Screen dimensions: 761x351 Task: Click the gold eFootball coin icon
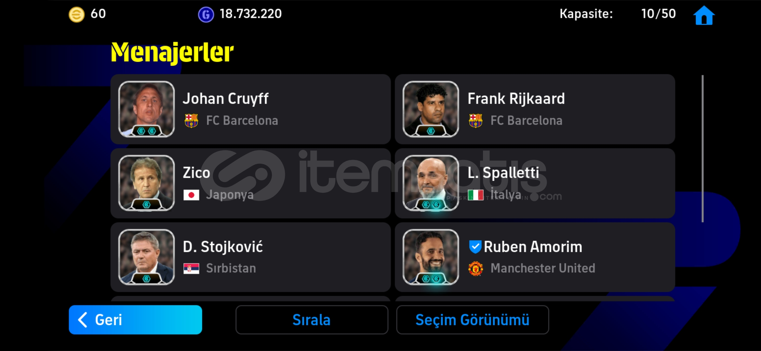(x=76, y=15)
